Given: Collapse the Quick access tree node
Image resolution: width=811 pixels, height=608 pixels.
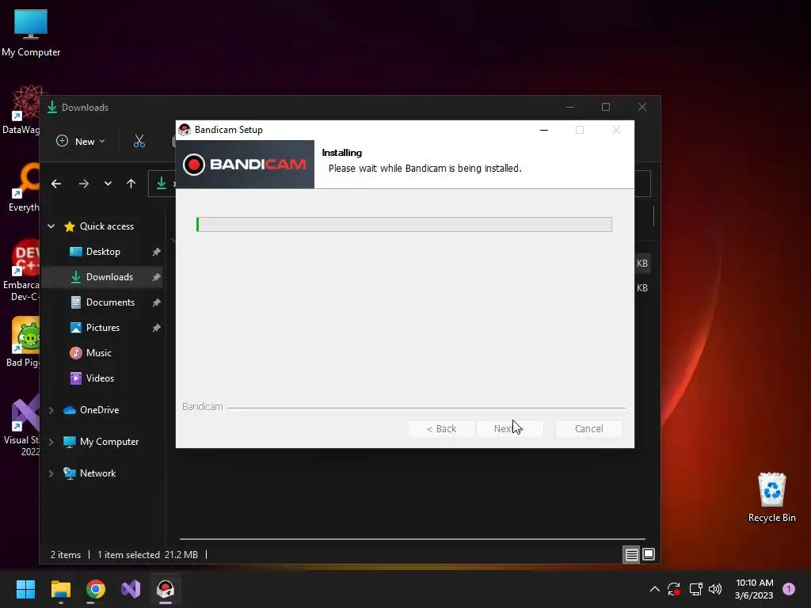Looking at the screenshot, I should 51,226.
